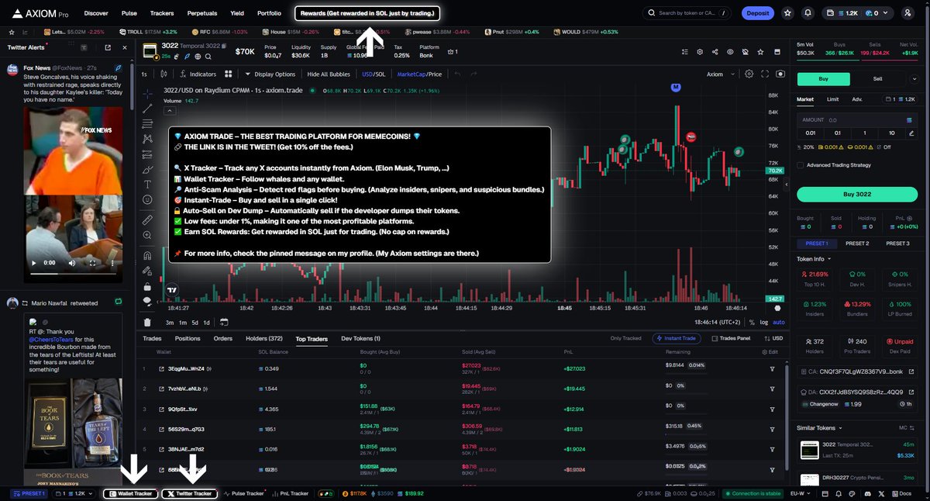Select the Limit order tab
The height and width of the screenshot is (501, 930).
(x=832, y=99)
